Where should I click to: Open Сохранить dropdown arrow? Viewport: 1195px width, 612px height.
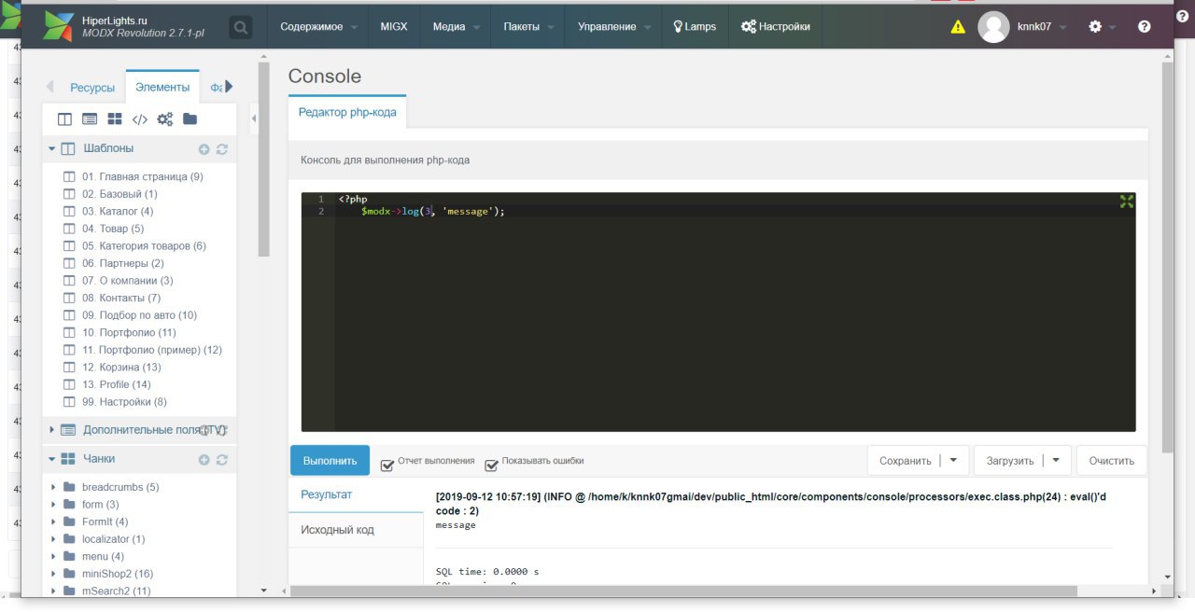click(953, 460)
